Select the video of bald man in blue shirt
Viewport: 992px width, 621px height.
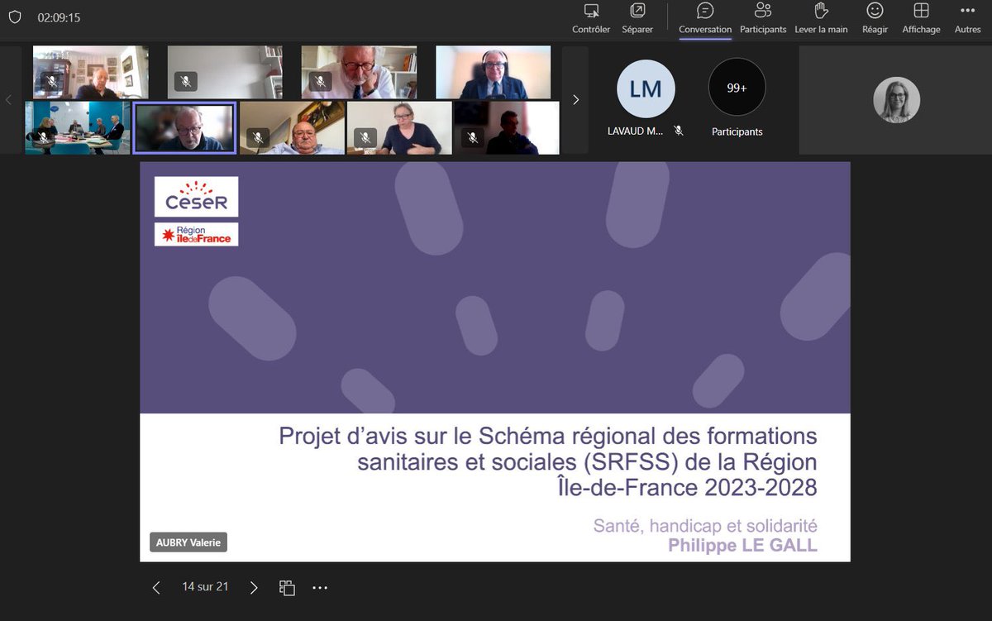click(292, 127)
